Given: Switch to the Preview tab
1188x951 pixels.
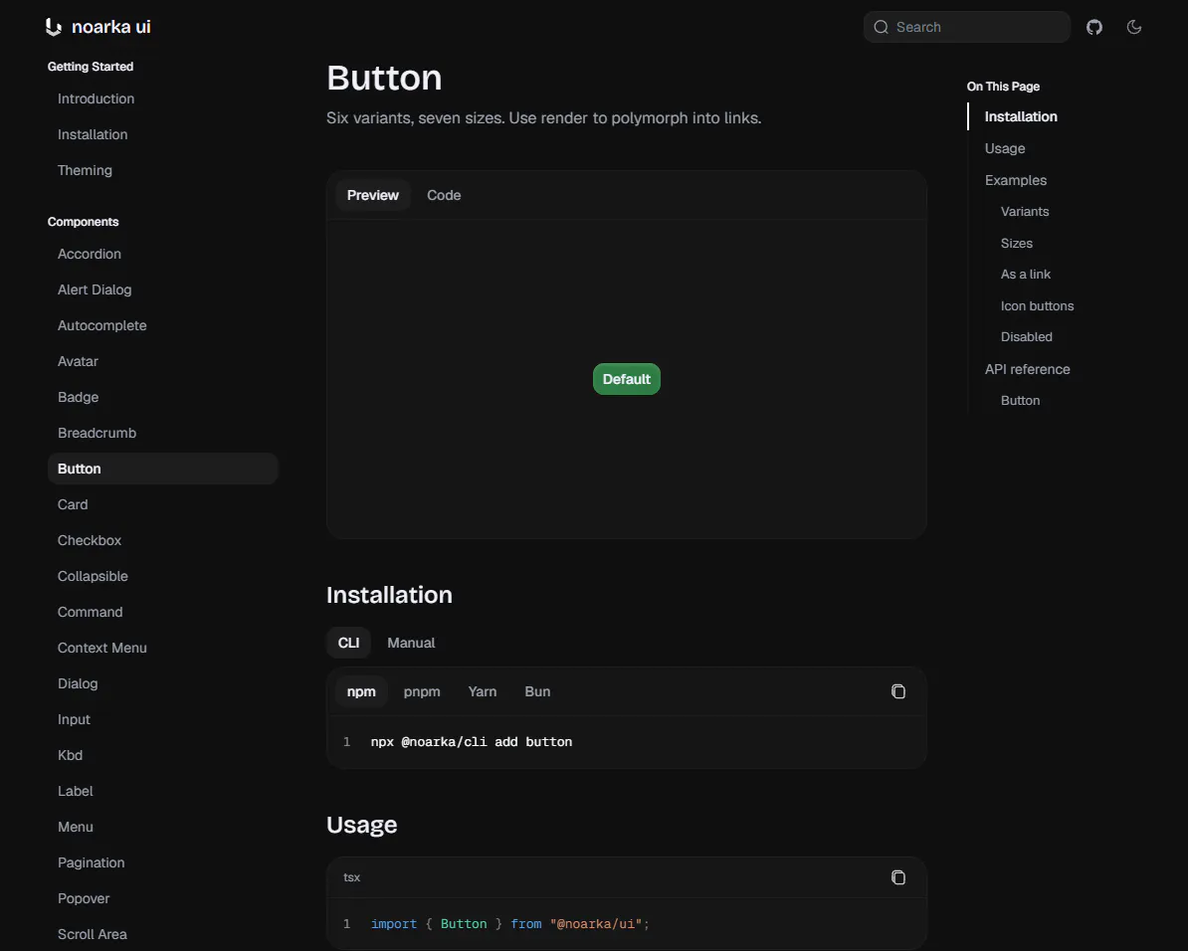Looking at the screenshot, I should [x=373, y=196].
